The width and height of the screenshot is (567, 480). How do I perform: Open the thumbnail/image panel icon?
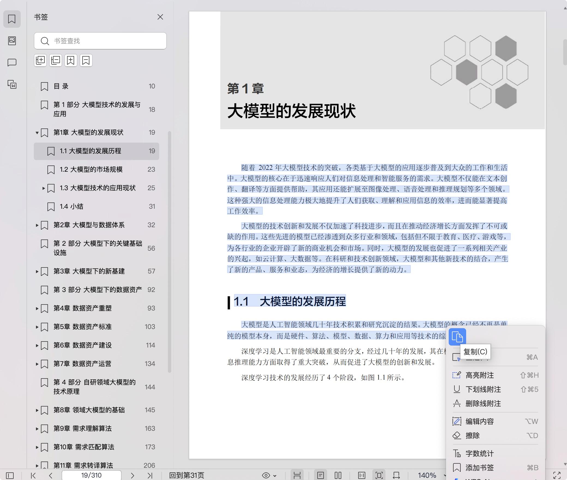12,41
